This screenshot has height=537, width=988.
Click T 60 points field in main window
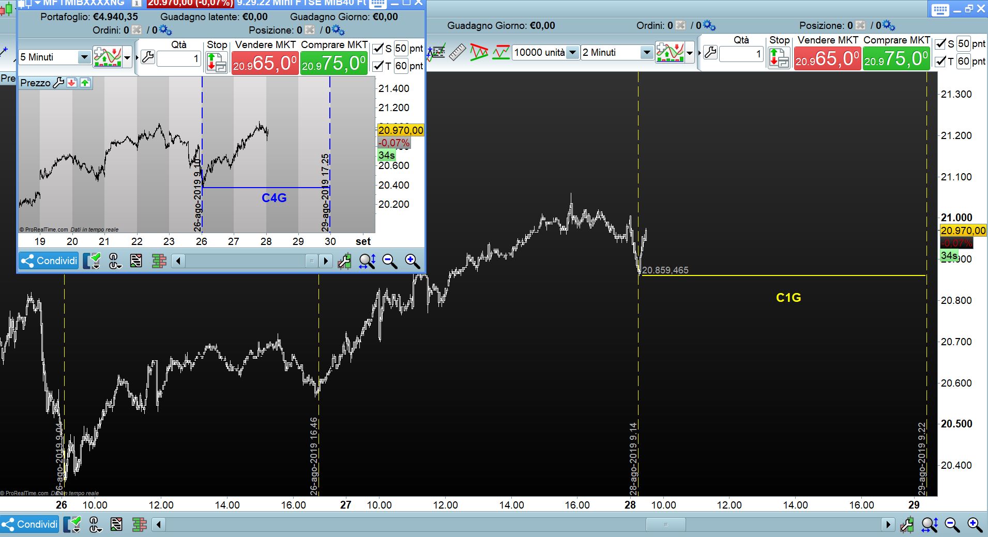coord(963,61)
